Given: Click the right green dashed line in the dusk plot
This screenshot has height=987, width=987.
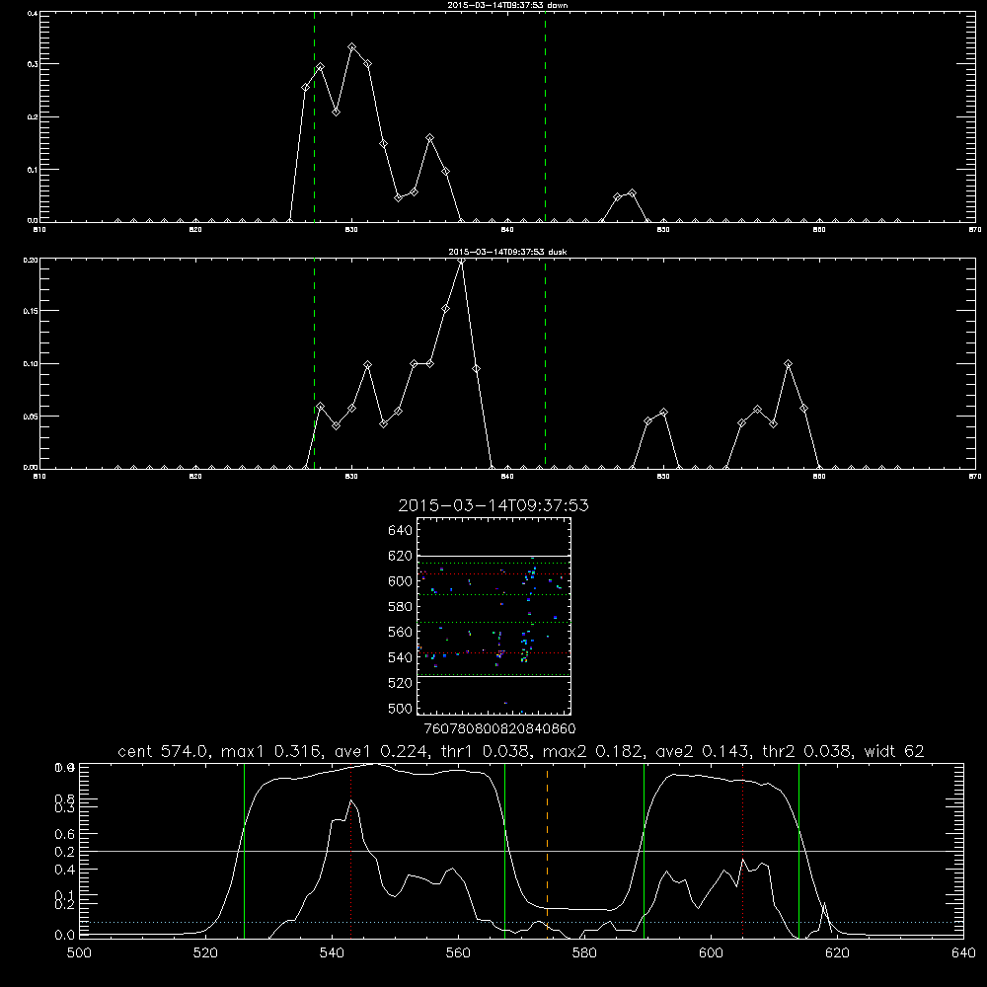Looking at the screenshot, I should (x=545, y=363).
